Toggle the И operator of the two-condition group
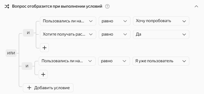Screen dimensions: 204x94 coord(28,33)
